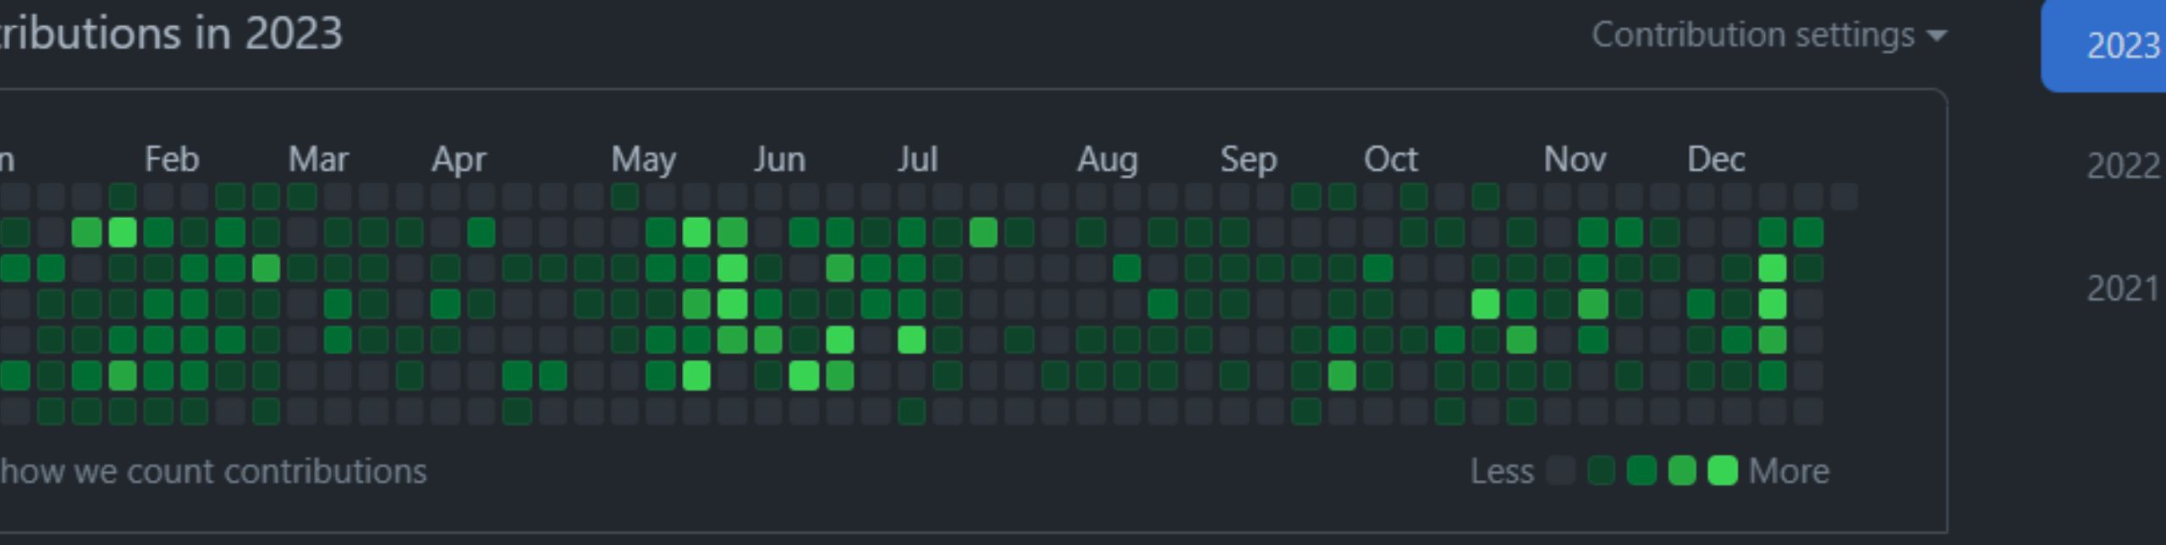Open the how we count contributions link
Image resolution: width=2166 pixels, height=545 pixels.
pos(213,471)
